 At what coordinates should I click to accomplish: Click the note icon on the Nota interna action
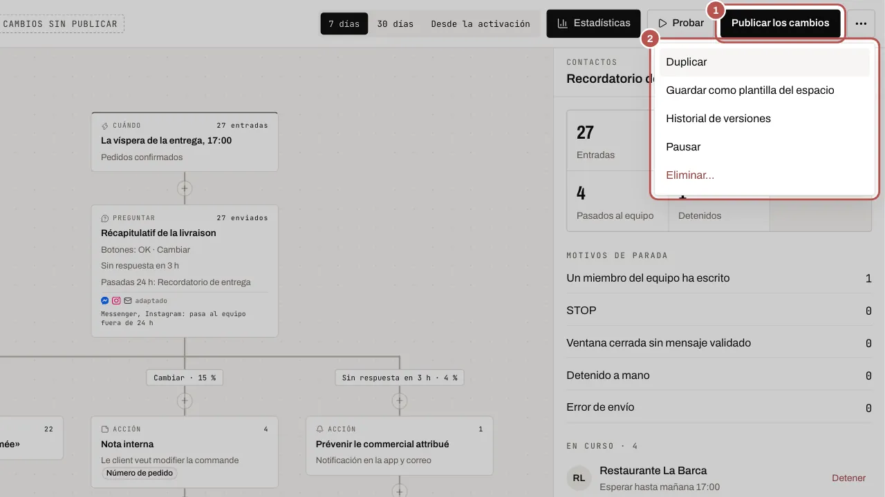click(105, 429)
